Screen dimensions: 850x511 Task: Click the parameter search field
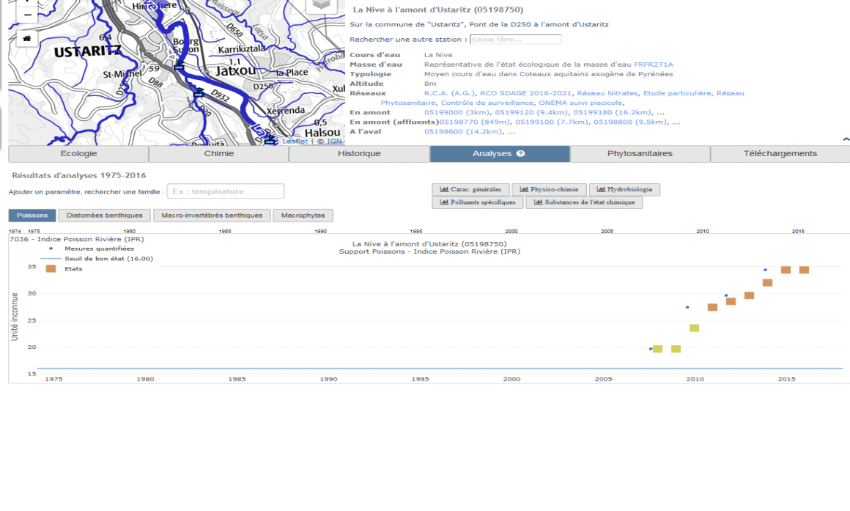pos(226,191)
